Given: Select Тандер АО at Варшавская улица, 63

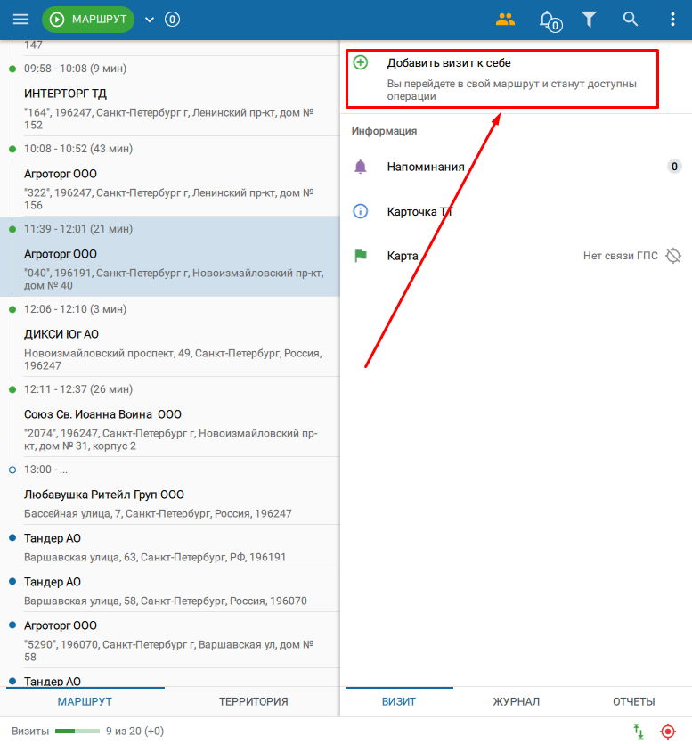Looking at the screenshot, I should [x=170, y=546].
